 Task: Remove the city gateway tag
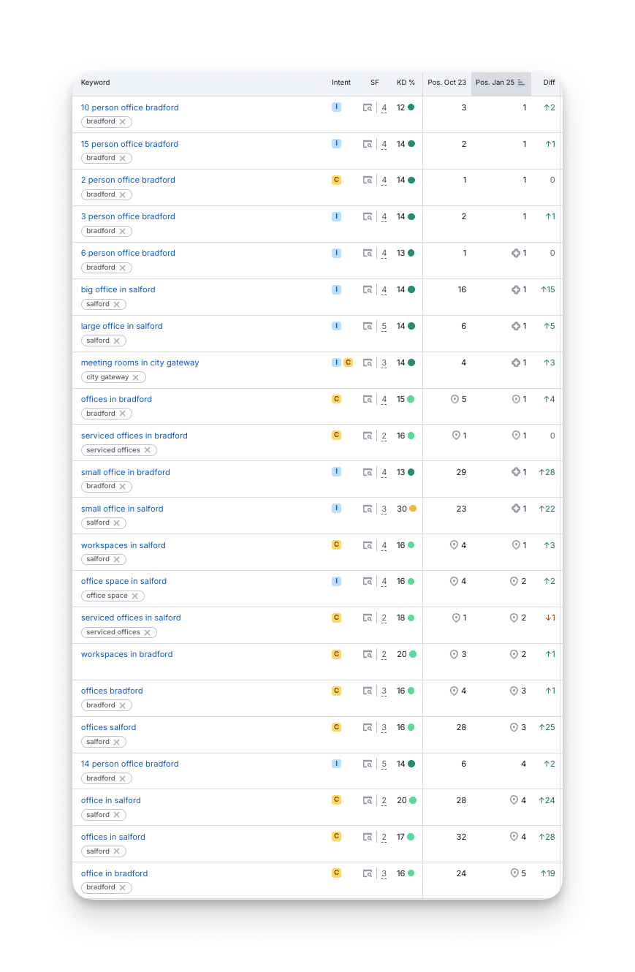136,378
